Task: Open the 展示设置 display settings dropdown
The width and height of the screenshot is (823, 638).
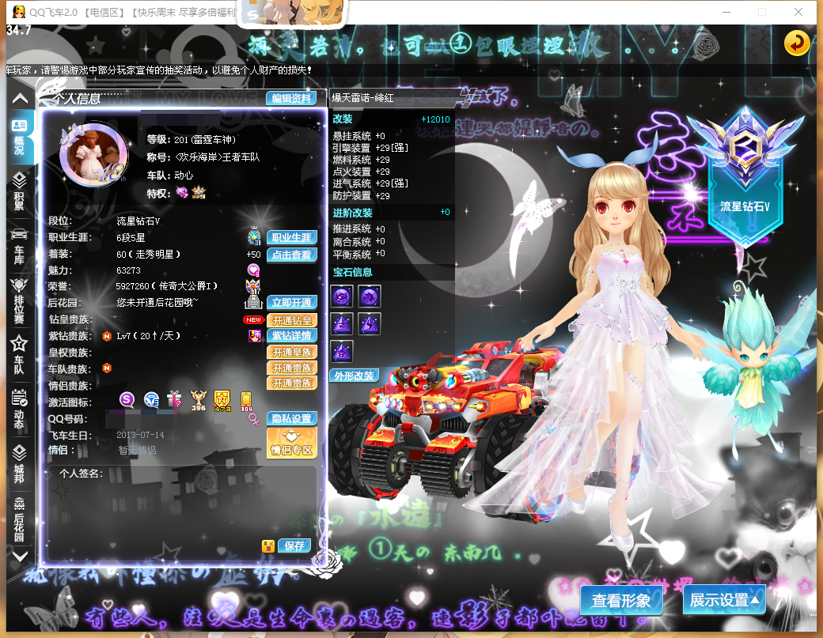Action: tap(724, 600)
